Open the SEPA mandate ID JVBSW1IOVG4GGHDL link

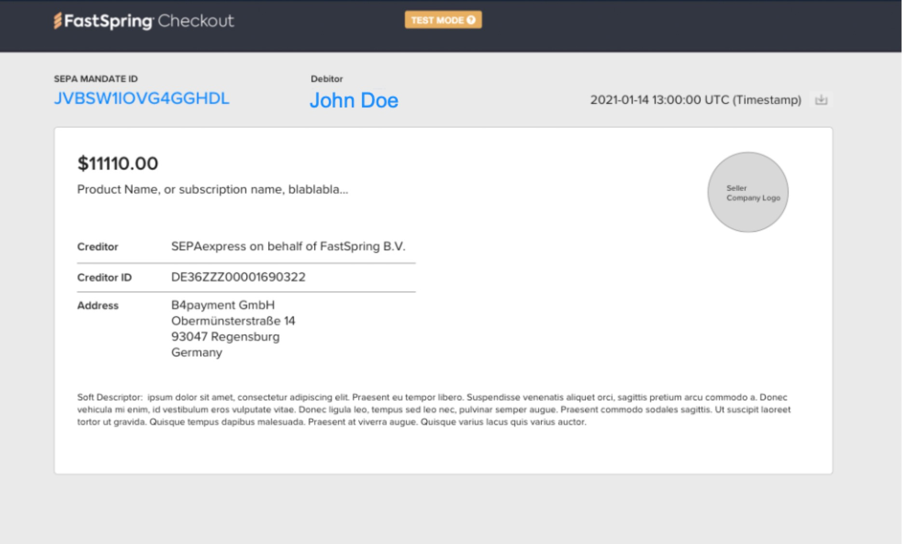(141, 98)
